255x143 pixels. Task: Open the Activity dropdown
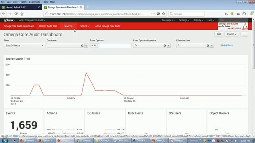[x=198, y=20]
